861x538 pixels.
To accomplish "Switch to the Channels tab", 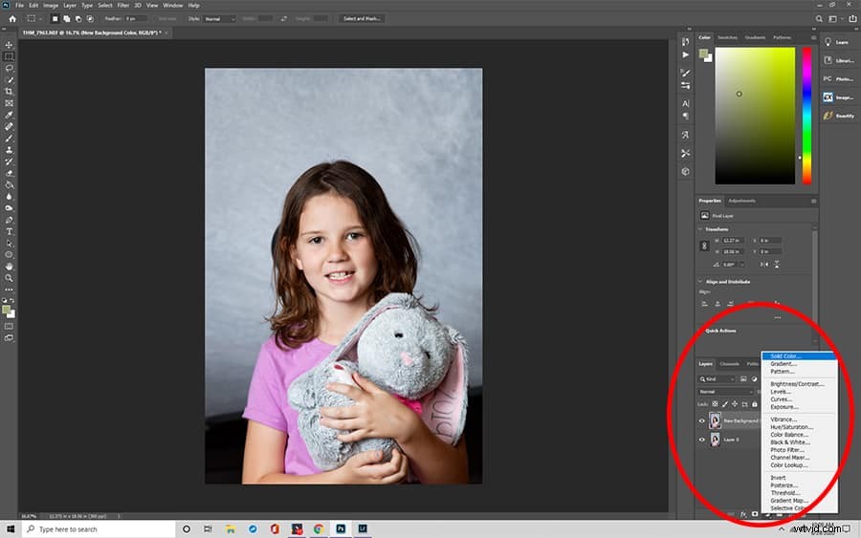I will [x=729, y=363].
